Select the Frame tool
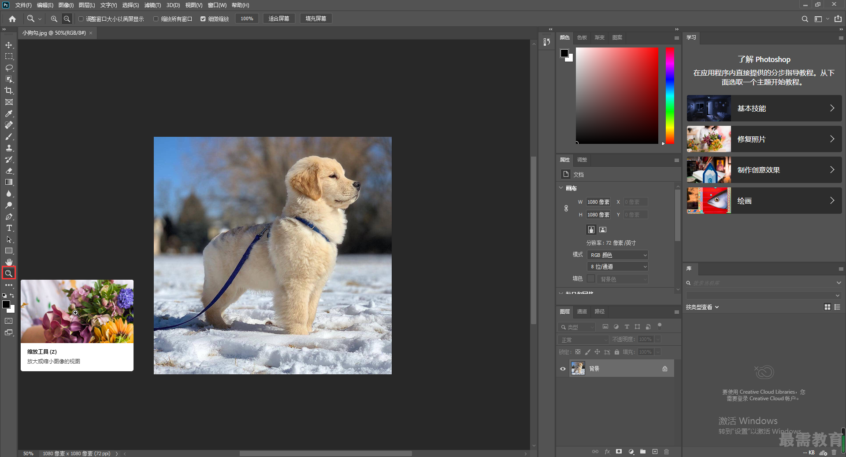The image size is (846, 457). pyautogui.click(x=9, y=102)
